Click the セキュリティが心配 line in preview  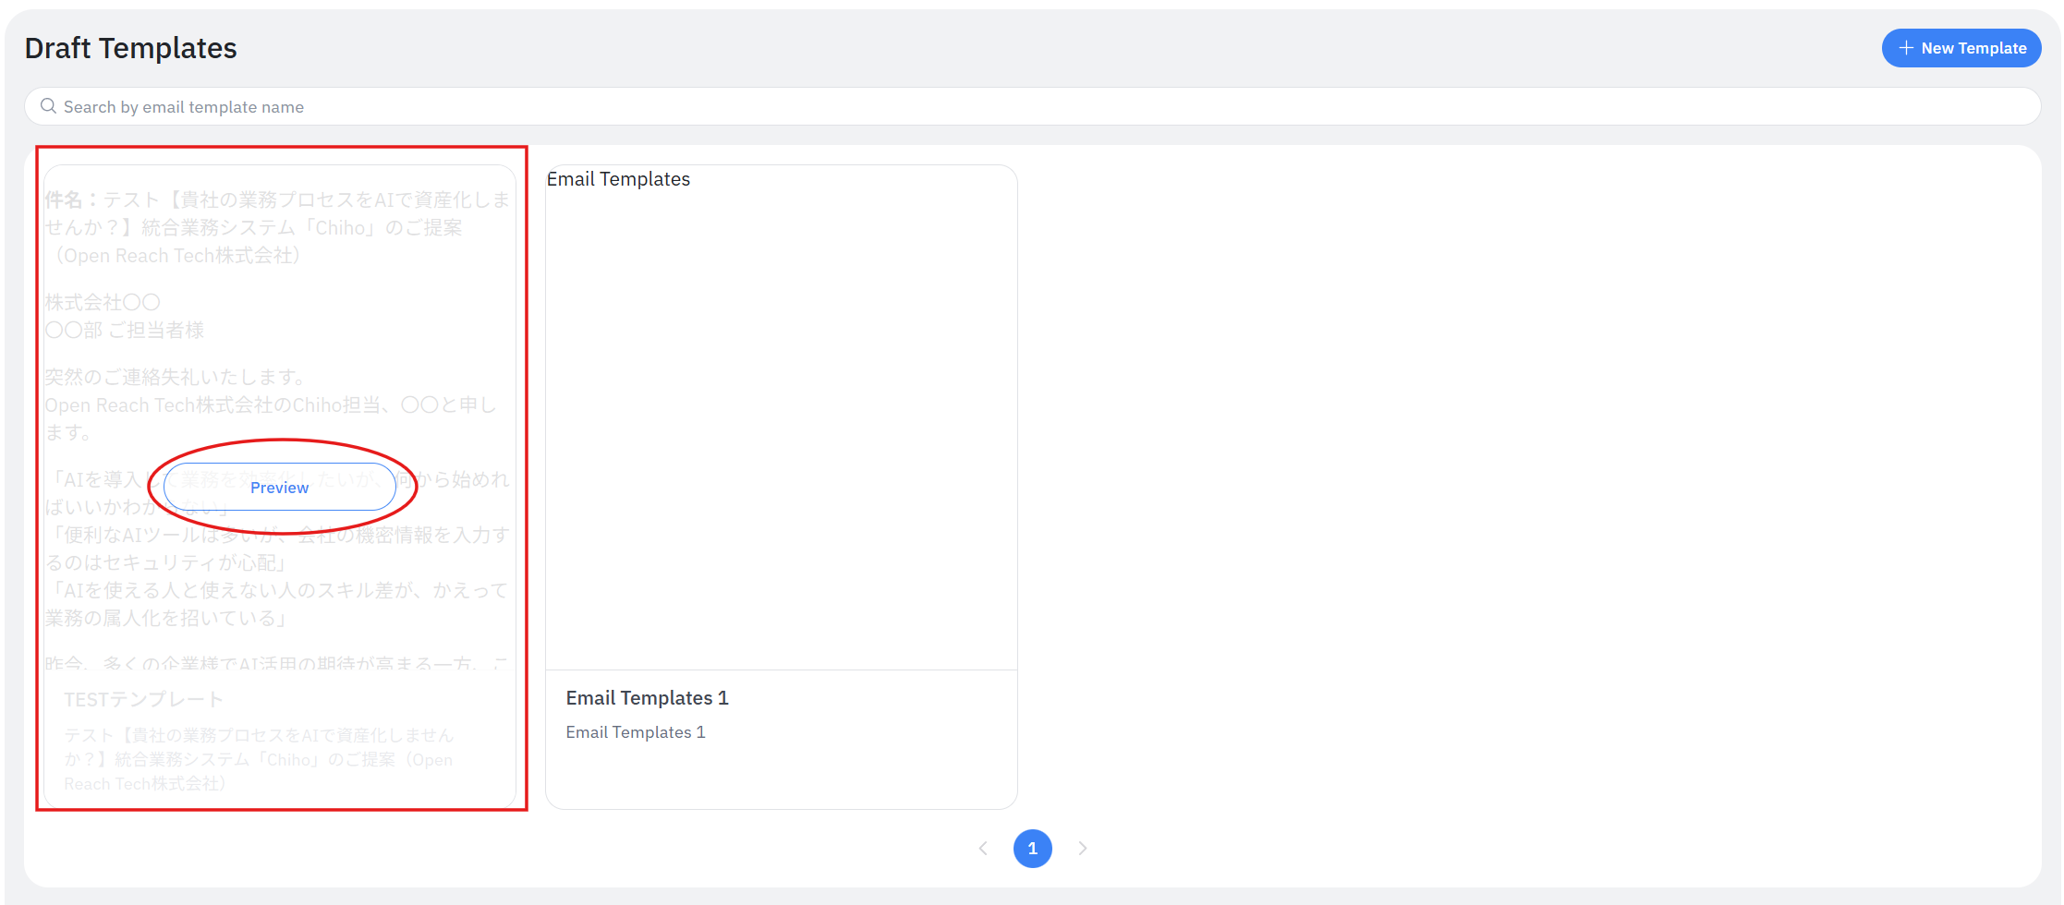tap(166, 562)
